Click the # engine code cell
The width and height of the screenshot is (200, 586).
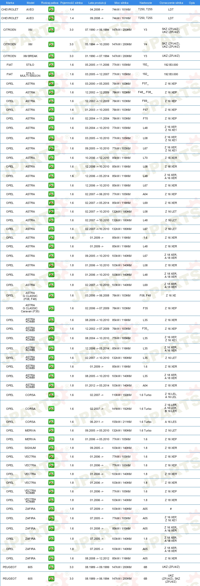171,509
